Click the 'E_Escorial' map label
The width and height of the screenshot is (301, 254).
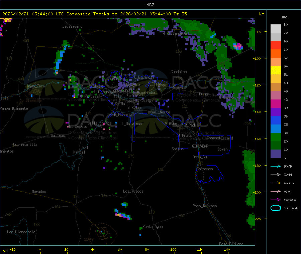[124, 115]
